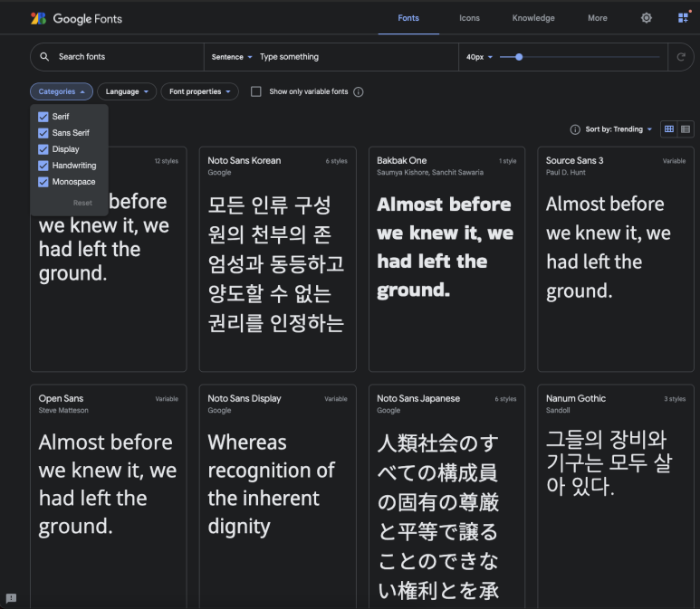Click 'Steve Matteson' author text
Image resolution: width=700 pixels, height=609 pixels.
(63, 410)
